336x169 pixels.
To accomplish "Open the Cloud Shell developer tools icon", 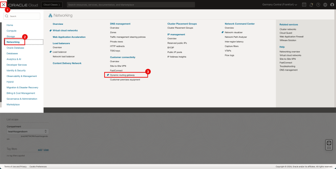I will 304,4.
